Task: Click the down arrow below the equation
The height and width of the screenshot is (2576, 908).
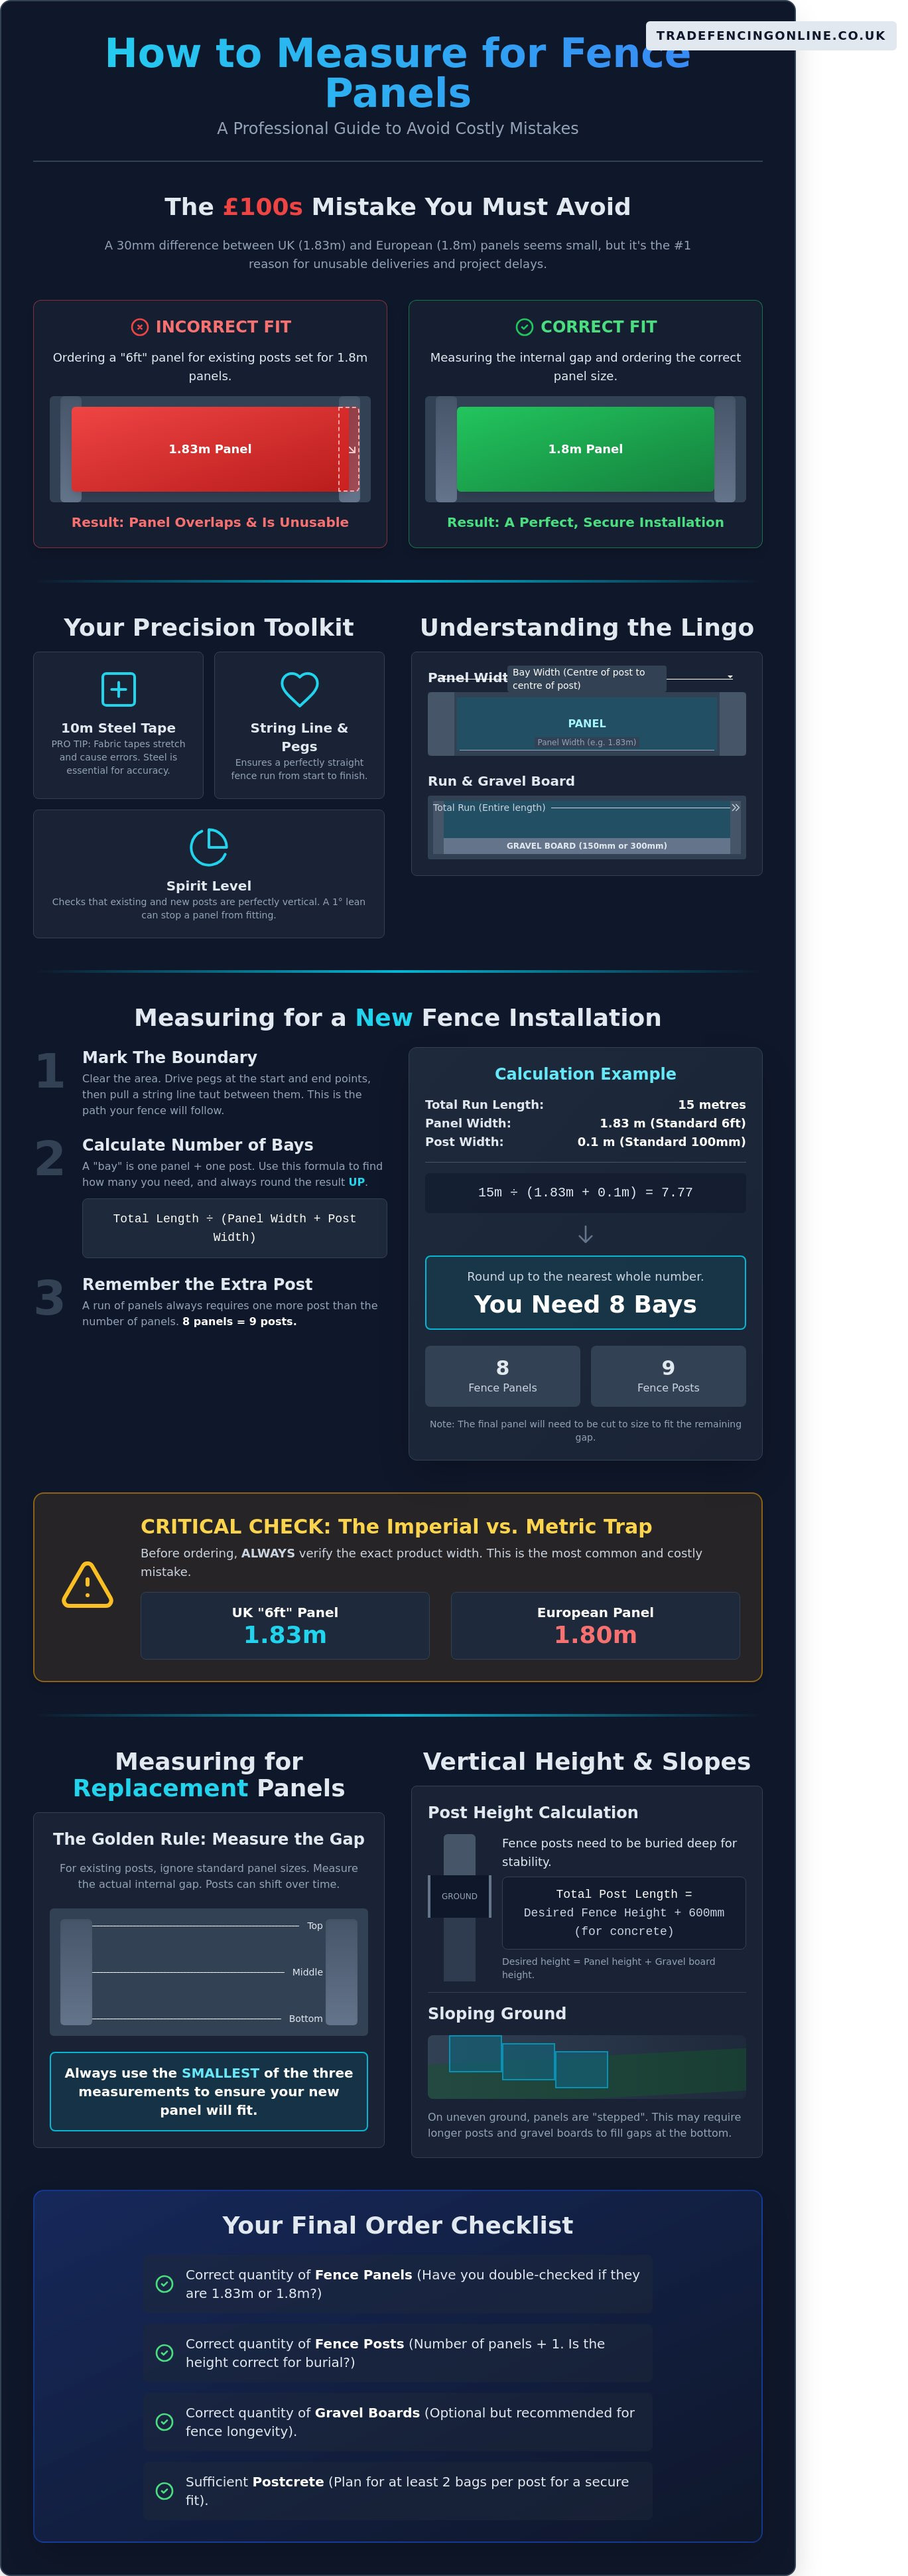Action: tap(586, 1235)
